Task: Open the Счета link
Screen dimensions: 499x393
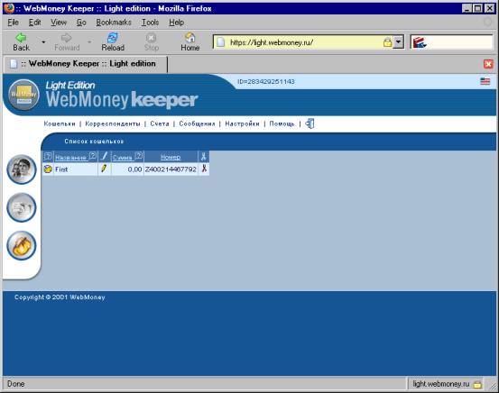Action: click(x=160, y=123)
